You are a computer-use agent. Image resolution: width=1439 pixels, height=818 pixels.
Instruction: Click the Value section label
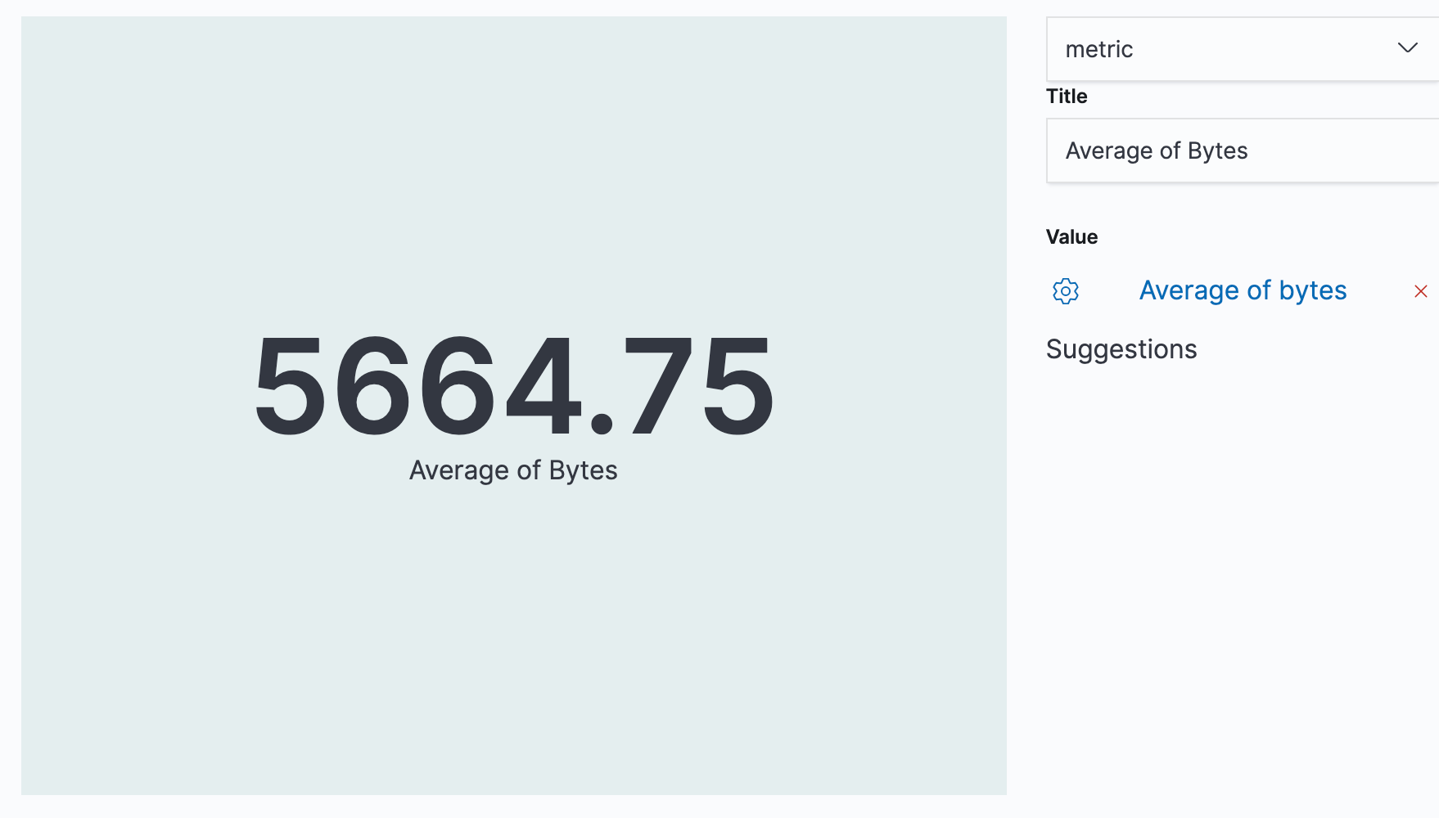[1071, 237]
